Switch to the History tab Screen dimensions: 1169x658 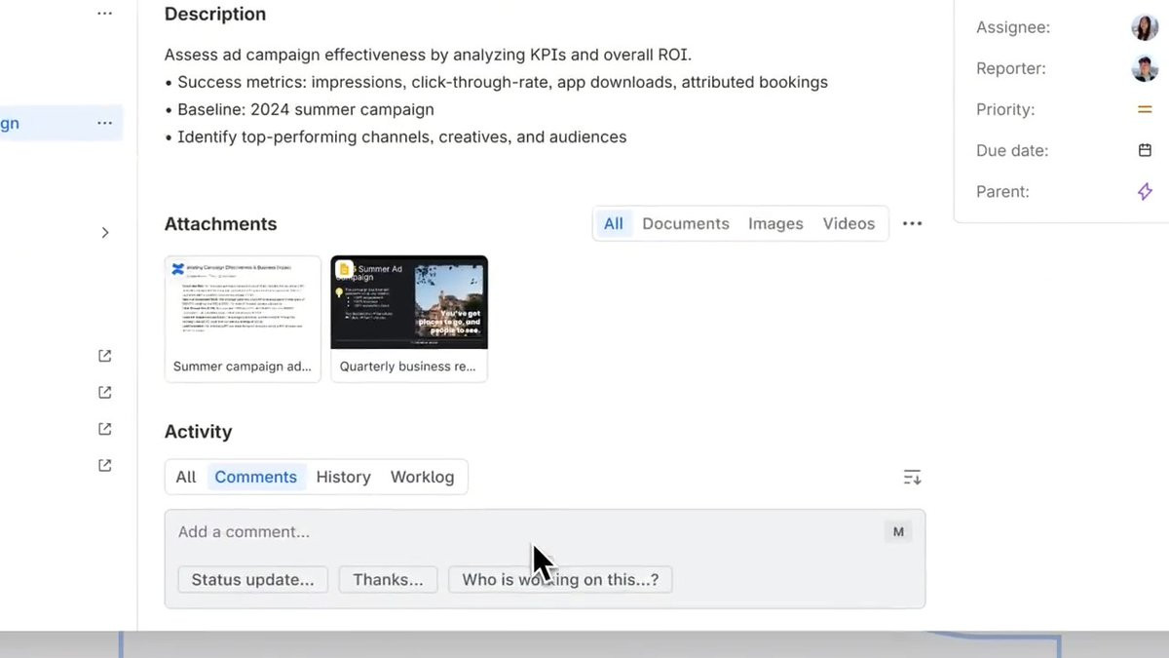pyautogui.click(x=343, y=477)
